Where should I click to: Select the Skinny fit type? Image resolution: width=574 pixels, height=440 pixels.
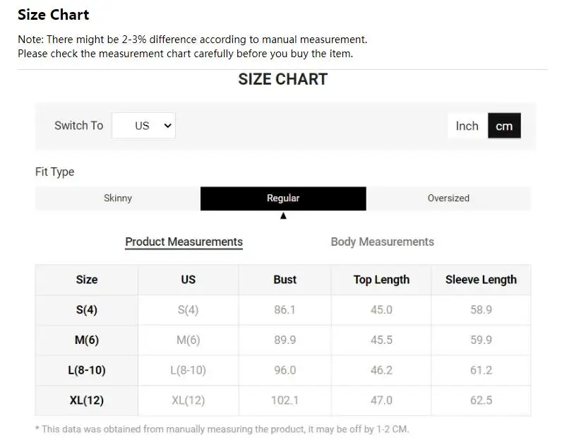click(118, 198)
